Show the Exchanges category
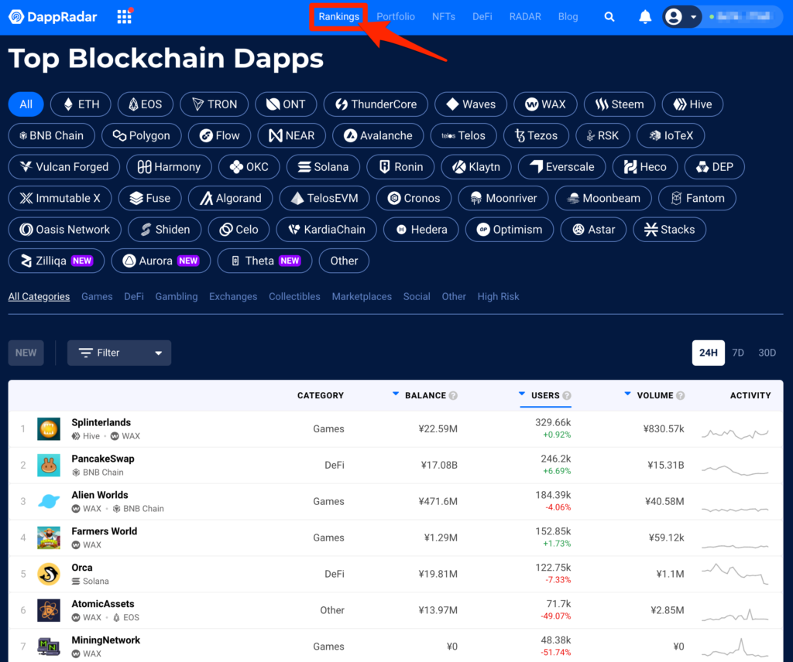The height and width of the screenshot is (662, 793). click(233, 297)
